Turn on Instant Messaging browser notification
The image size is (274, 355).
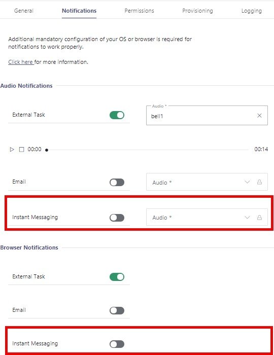117,344
